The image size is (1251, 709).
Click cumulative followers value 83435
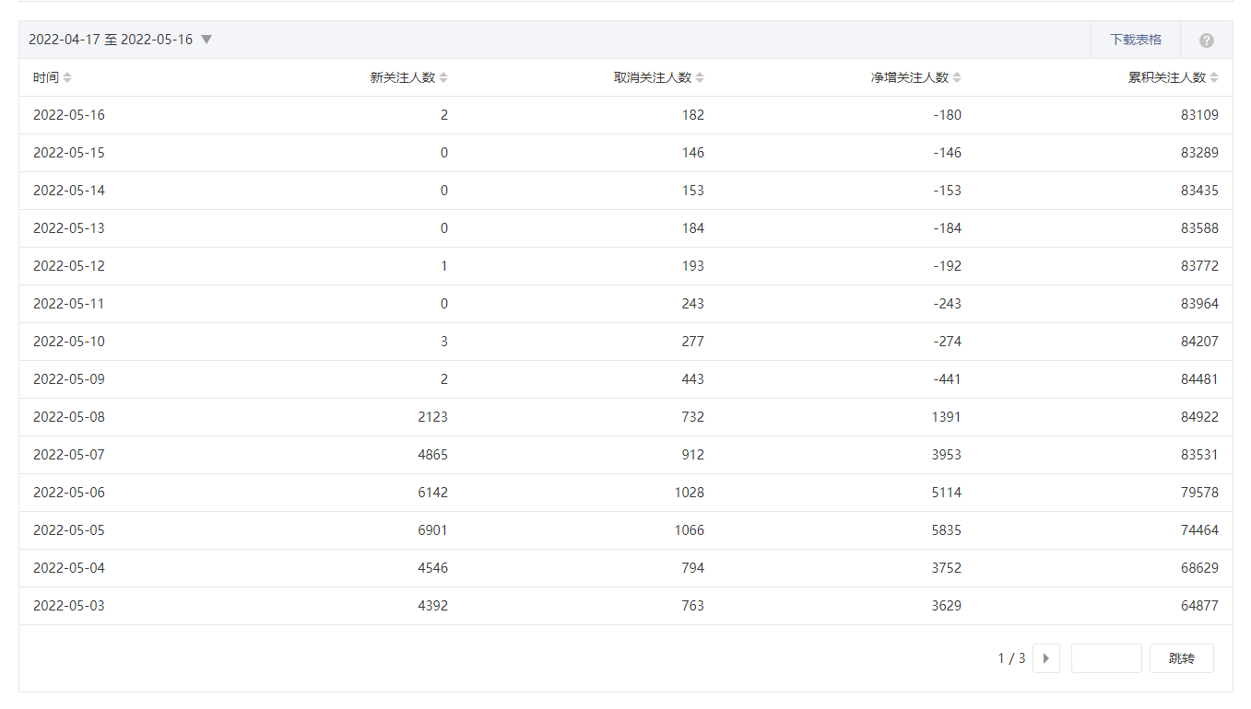click(x=1199, y=191)
